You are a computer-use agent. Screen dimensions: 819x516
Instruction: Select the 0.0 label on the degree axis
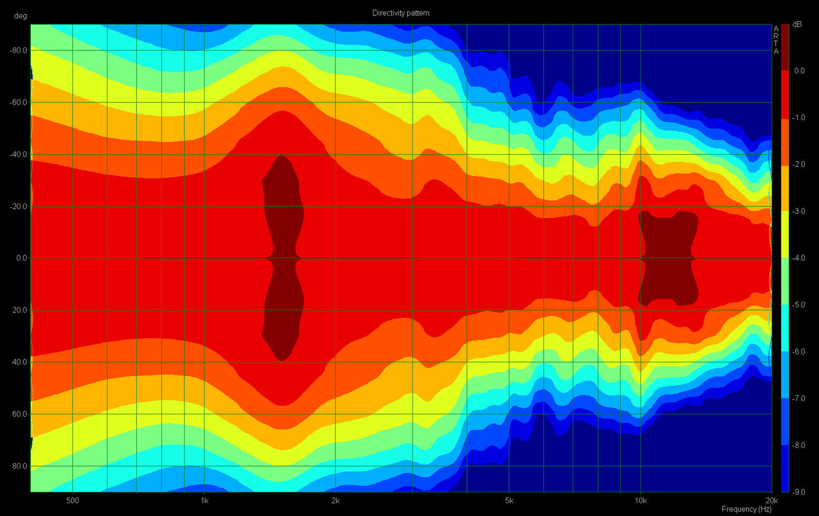22,258
